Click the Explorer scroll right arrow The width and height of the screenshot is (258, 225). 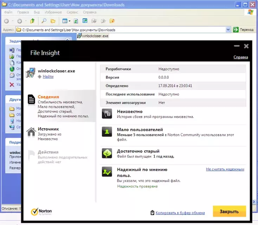click(x=254, y=202)
